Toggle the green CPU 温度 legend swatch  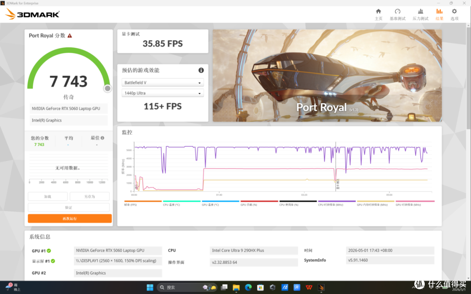tap(181, 201)
